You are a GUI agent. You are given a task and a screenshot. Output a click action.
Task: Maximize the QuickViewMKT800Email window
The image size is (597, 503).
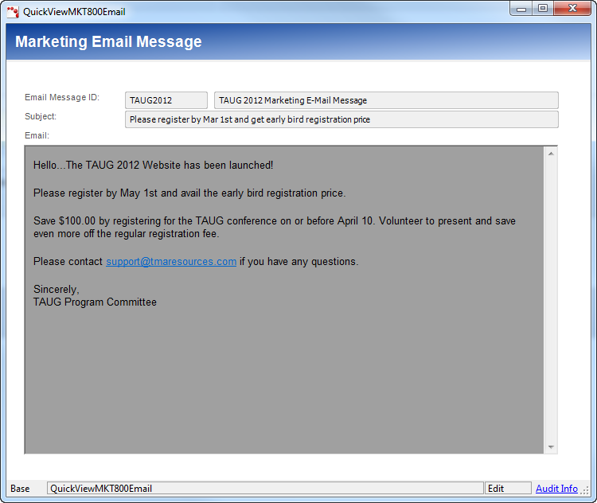tap(543, 9)
